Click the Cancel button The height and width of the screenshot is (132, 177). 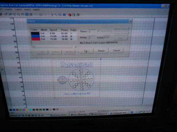(117, 50)
